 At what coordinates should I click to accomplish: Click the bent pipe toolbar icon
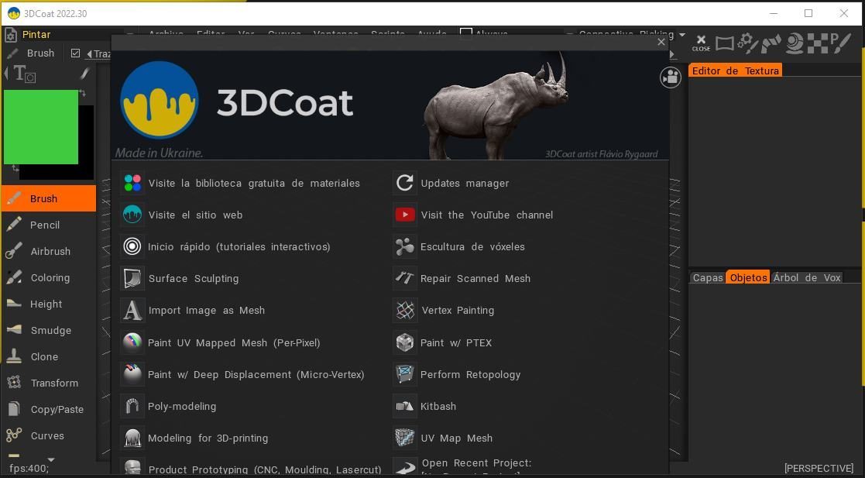tap(771, 43)
